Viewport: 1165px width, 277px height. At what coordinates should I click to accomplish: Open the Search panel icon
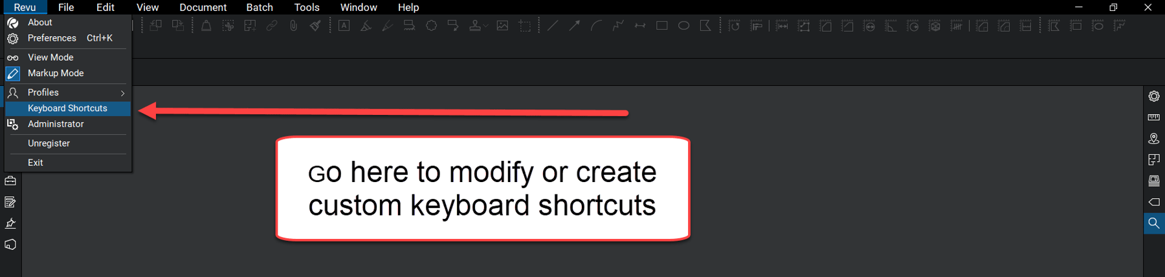click(1153, 223)
